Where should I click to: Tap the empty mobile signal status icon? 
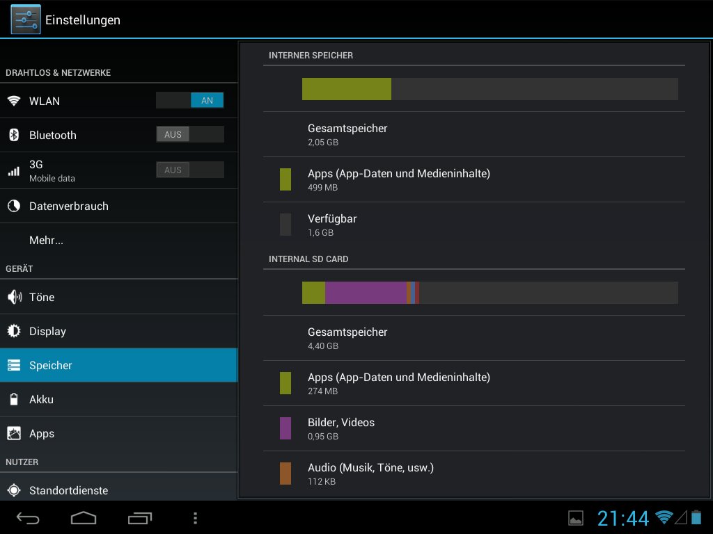pyautogui.click(x=681, y=517)
